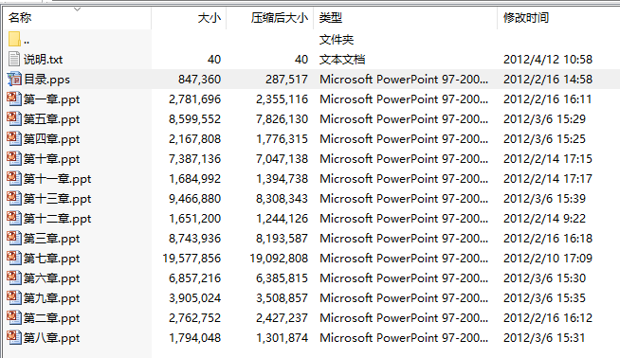Click compressed size 7,047,138

click(282, 159)
